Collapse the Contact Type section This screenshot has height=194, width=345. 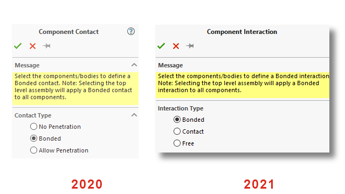point(134,115)
